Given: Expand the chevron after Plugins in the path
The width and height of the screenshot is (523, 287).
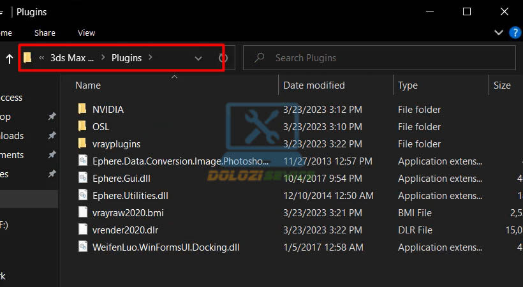Looking at the screenshot, I should point(151,58).
